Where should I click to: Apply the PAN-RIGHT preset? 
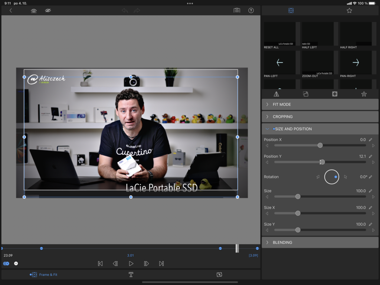coord(356,64)
